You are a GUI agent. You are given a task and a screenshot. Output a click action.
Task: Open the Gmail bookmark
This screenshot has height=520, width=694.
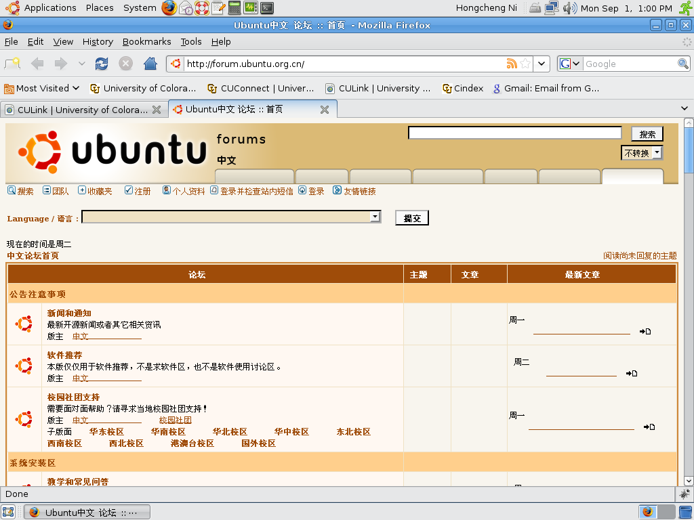pos(546,89)
